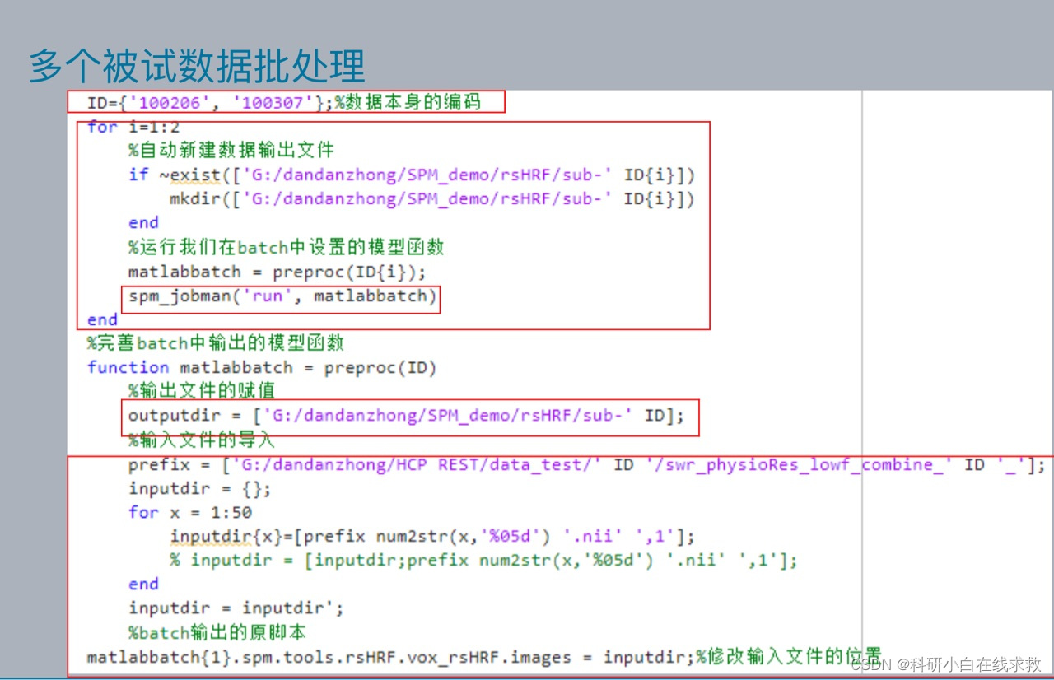Click the vertical divider line near right edge

point(861,329)
